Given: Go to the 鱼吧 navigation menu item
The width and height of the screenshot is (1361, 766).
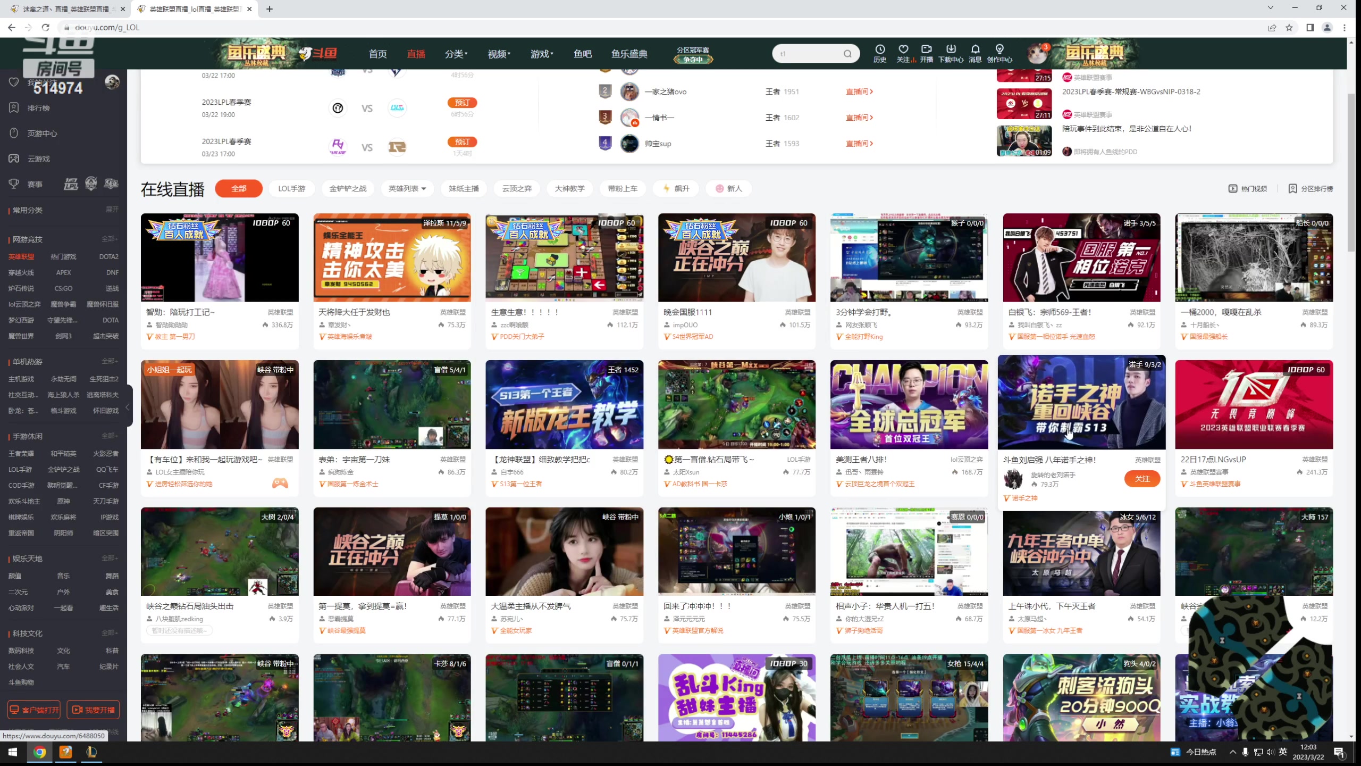Looking at the screenshot, I should tap(583, 54).
